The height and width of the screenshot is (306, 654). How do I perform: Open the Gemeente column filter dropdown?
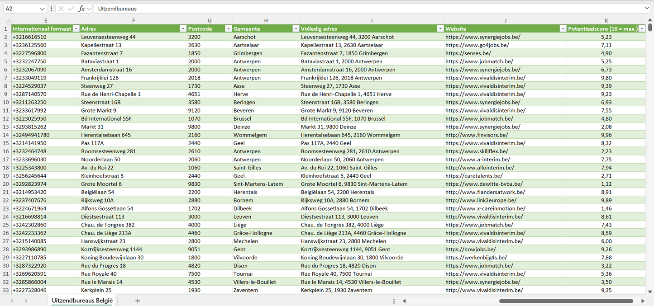(x=296, y=28)
